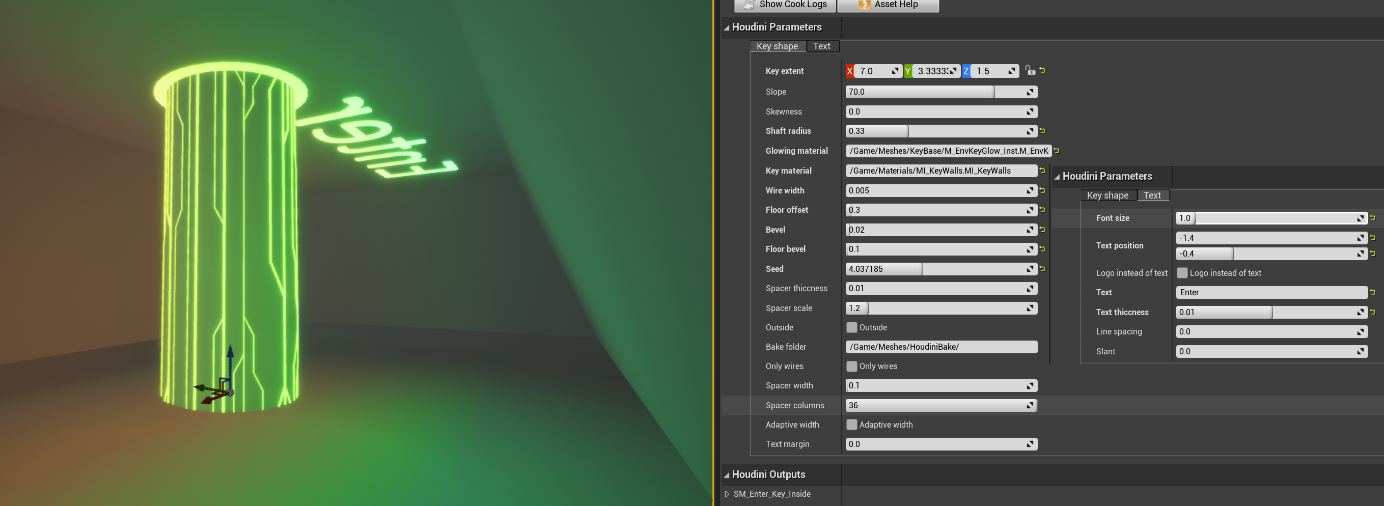Screen dimensions: 1384x506
Task: Click the Floor offset 0.3 field
Action: coord(942,210)
